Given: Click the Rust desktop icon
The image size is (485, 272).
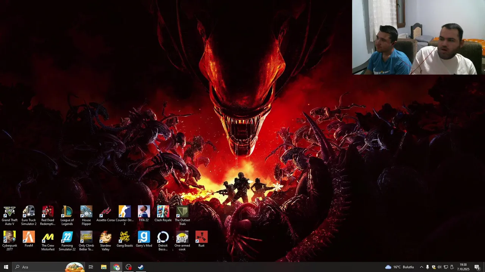Looking at the screenshot, I should pos(202,239).
